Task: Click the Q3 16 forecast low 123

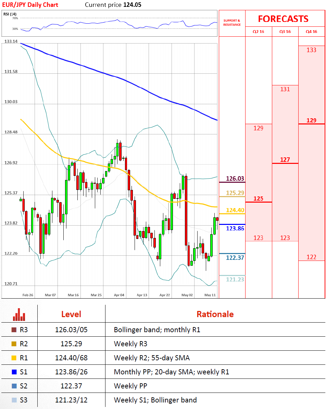Action: click(285, 238)
